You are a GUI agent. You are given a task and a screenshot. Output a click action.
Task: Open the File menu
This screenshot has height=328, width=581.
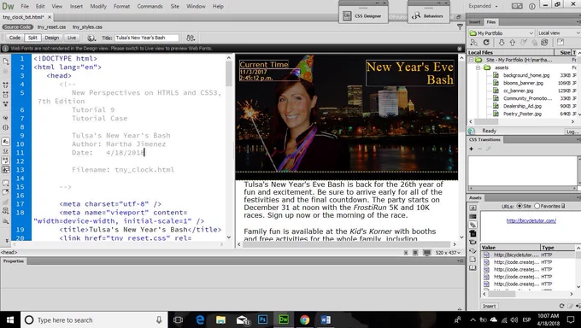[x=25, y=6]
